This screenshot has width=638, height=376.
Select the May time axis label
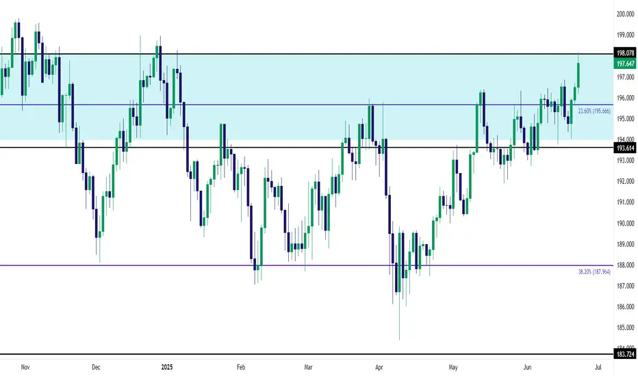point(453,367)
